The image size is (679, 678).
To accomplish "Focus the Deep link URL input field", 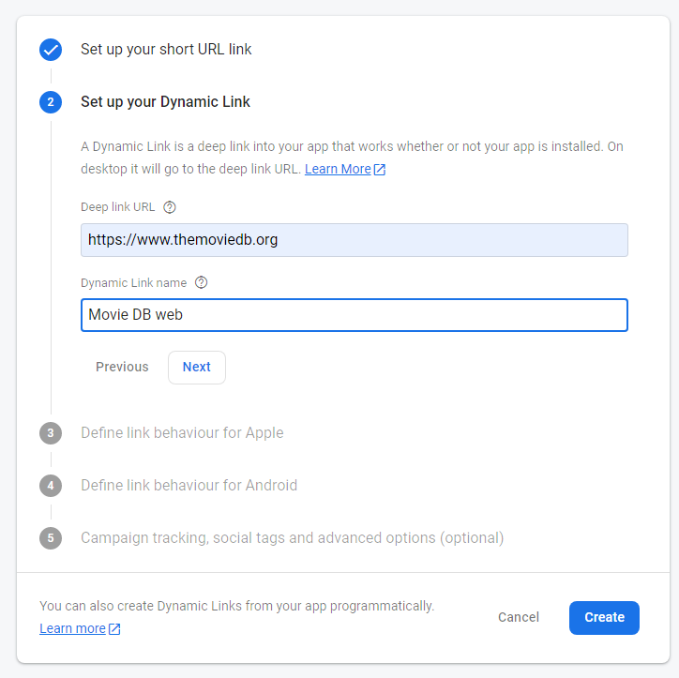I will (x=354, y=240).
